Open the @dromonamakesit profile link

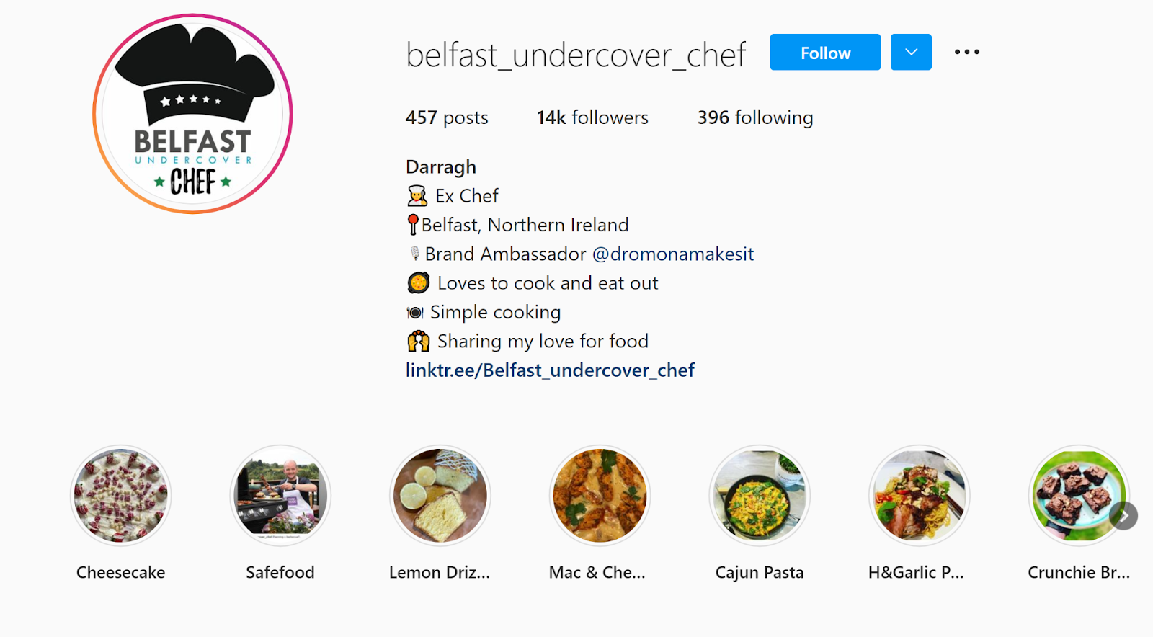click(x=673, y=254)
